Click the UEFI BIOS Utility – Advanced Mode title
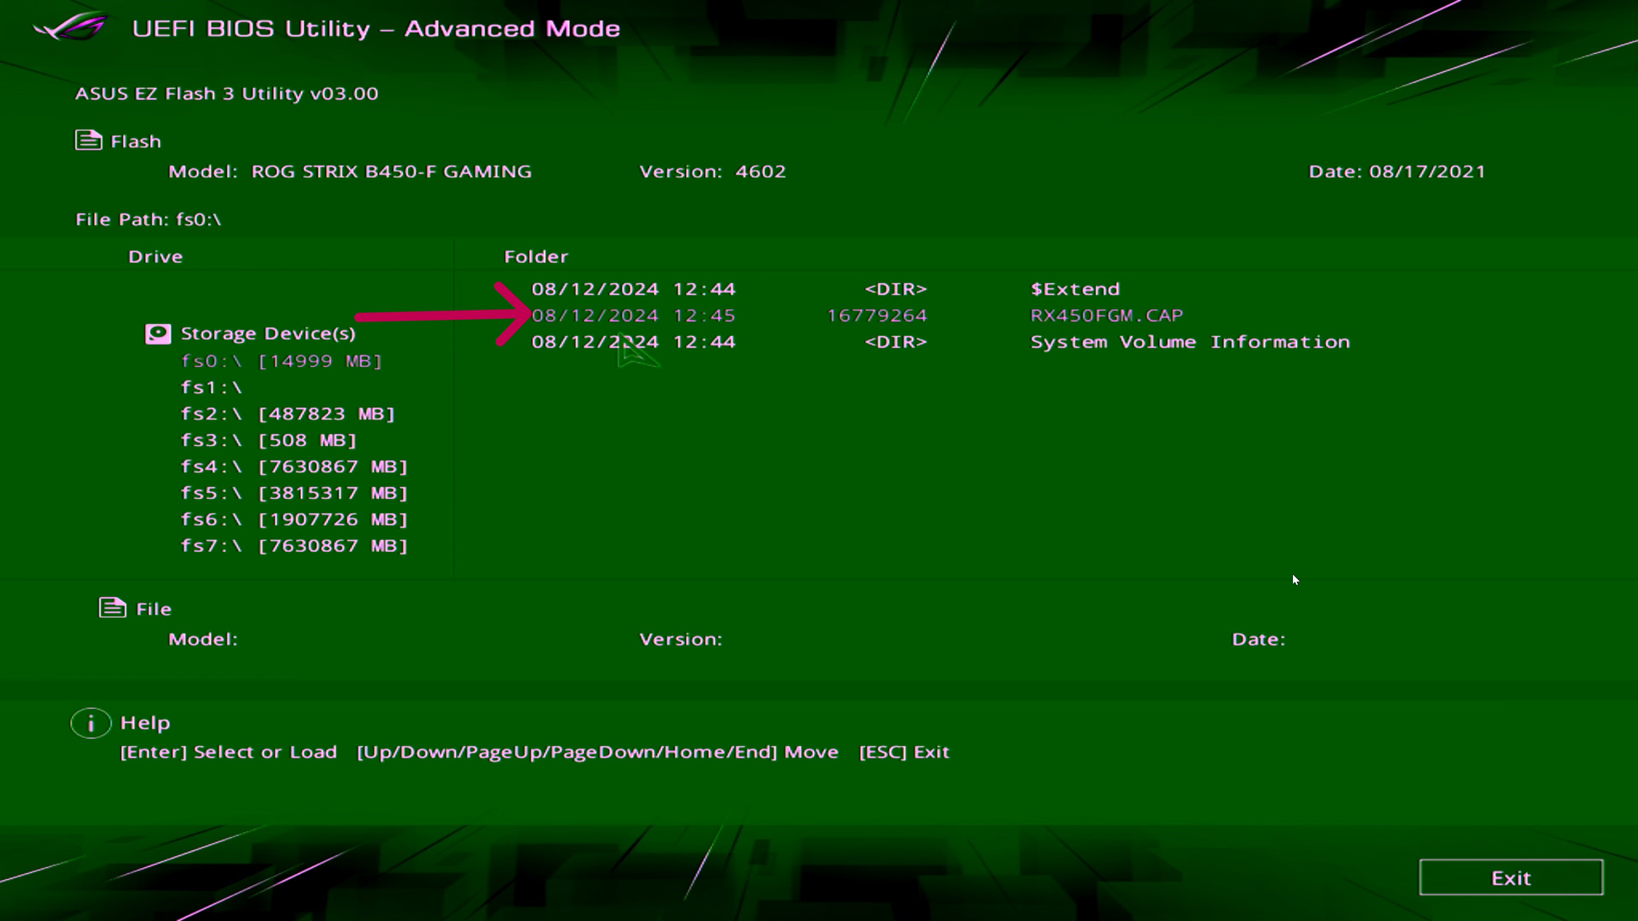 click(x=376, y=29)
